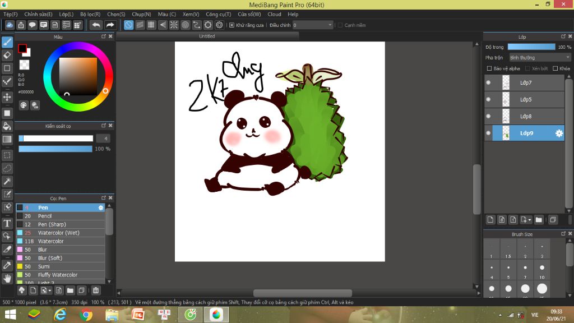Enable Khóa checkbox
Image resolution: width=574 pixels, height=323 pixels.
click(x=555, y=68)
